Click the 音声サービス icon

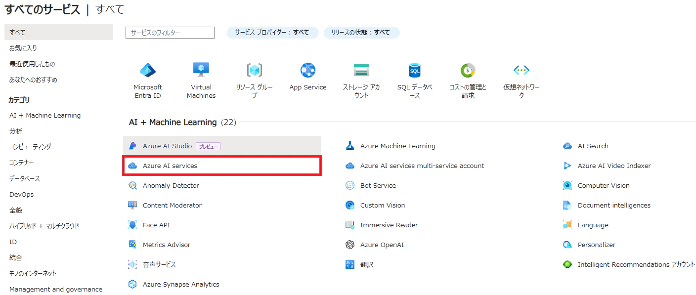coord(132,264)
